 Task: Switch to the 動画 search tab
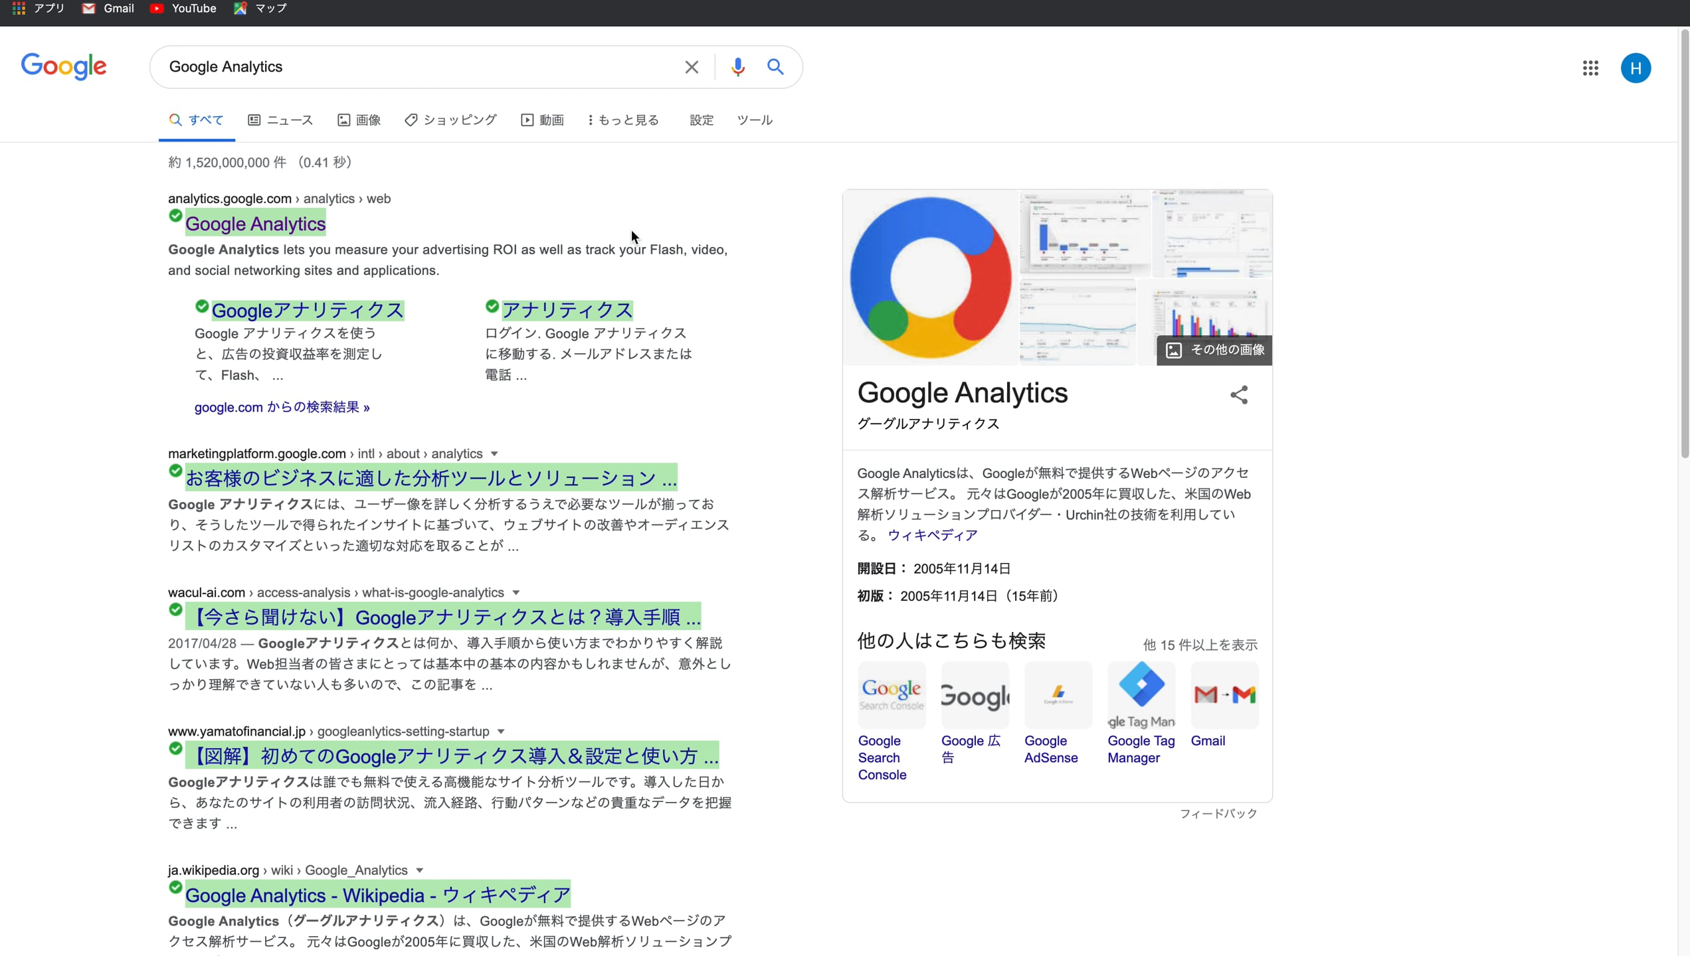pyautogui.click(x=542, y=120)
